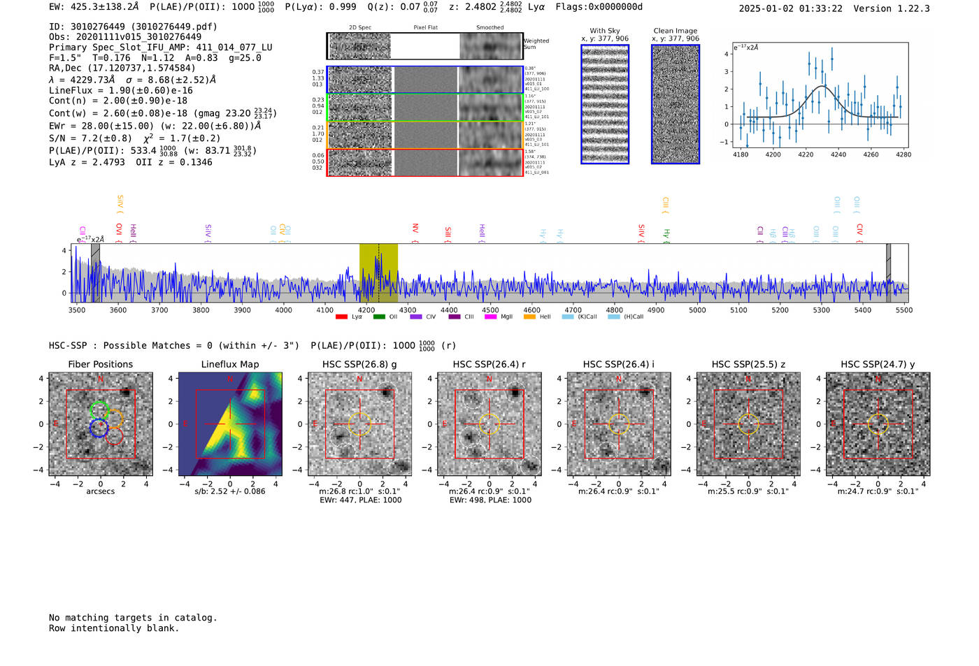Click the With Sky cutout image

[x=605, y=104]
